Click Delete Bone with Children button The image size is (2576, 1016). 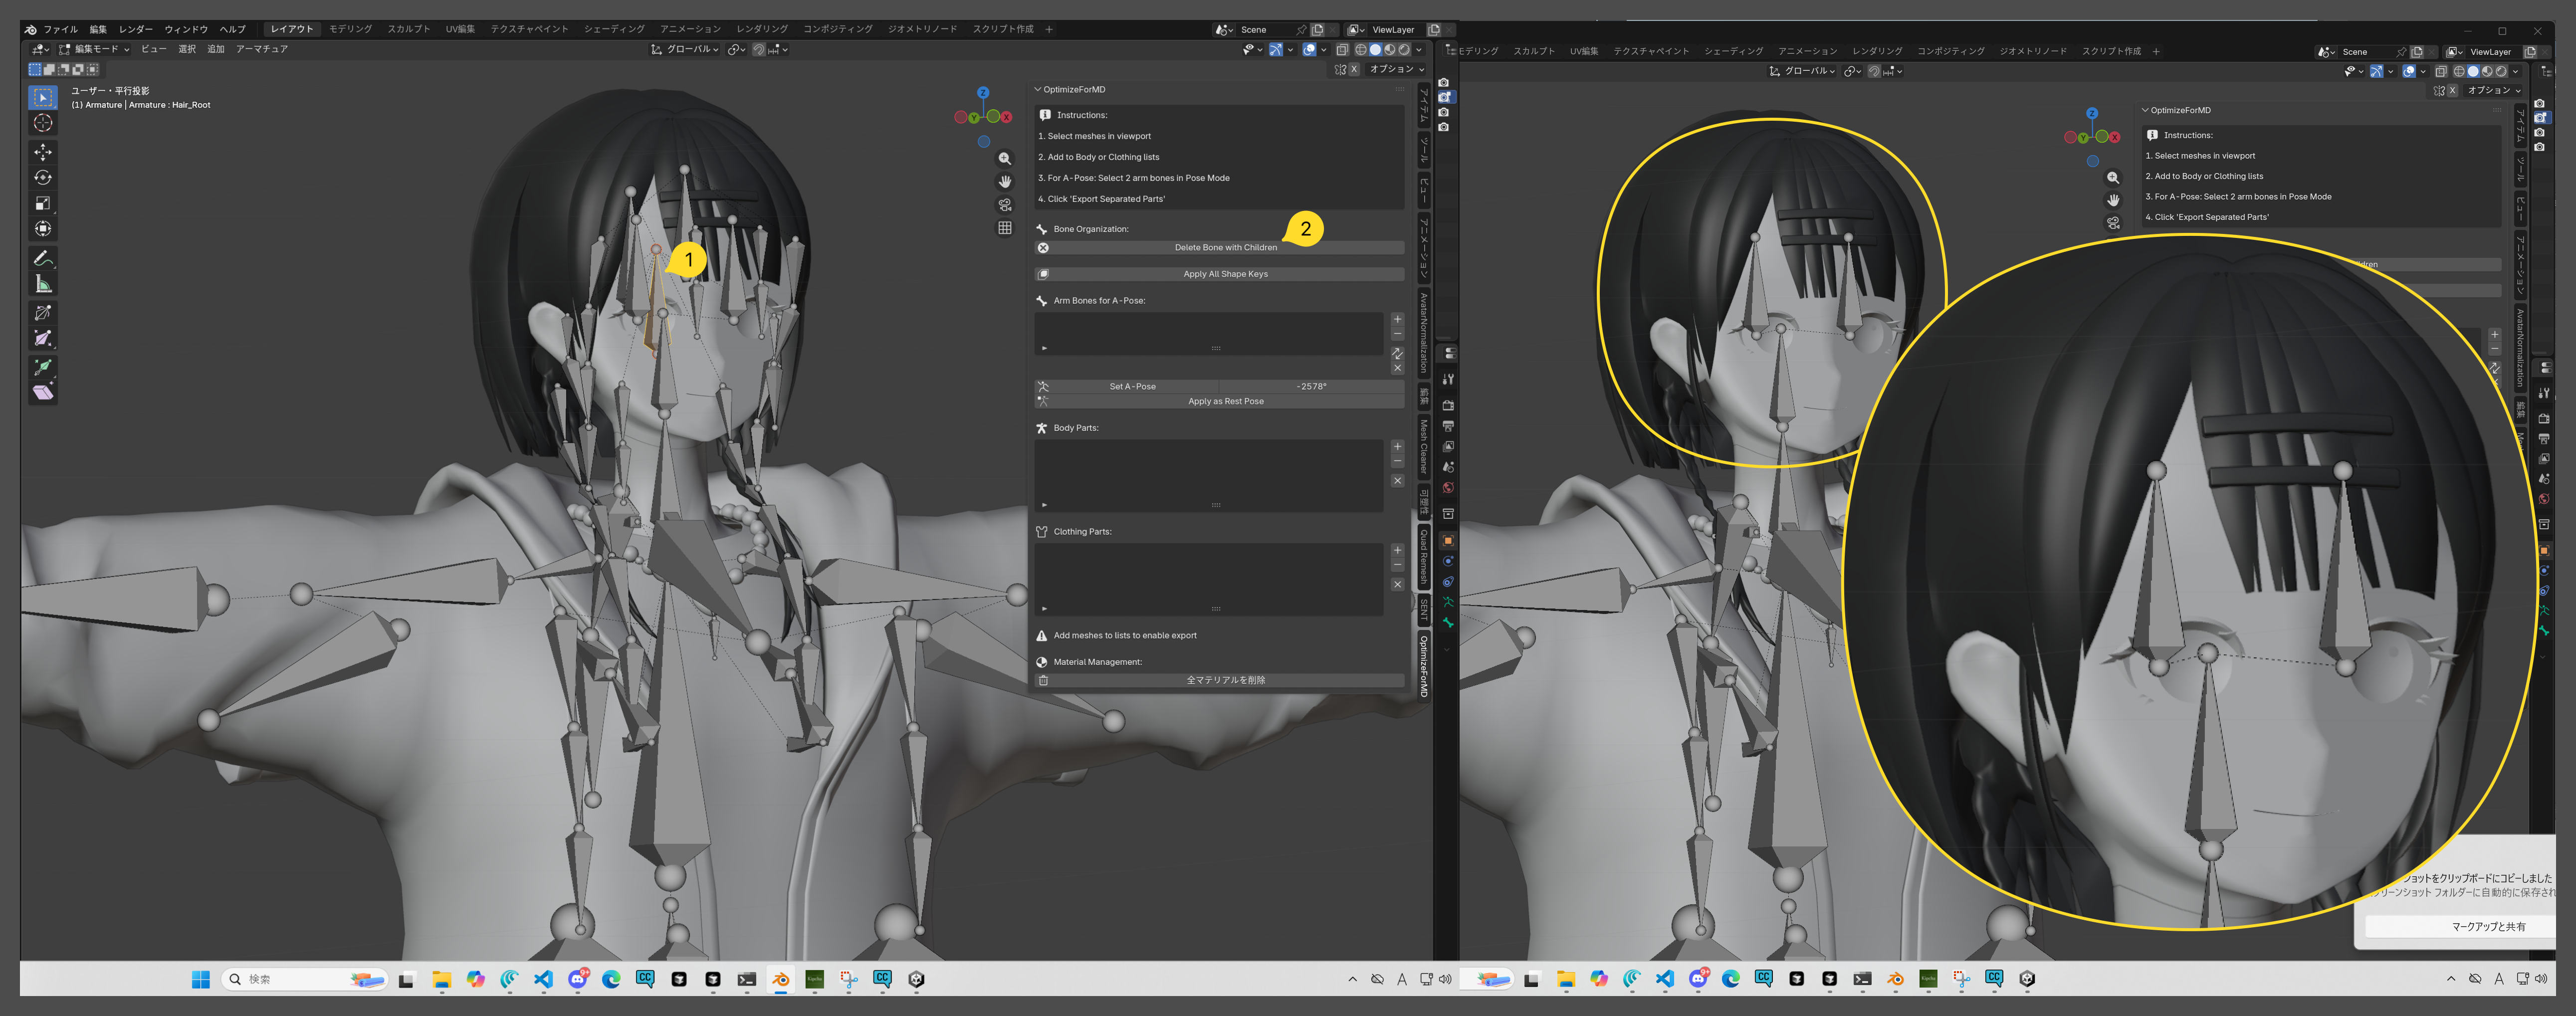(1225, 247)
